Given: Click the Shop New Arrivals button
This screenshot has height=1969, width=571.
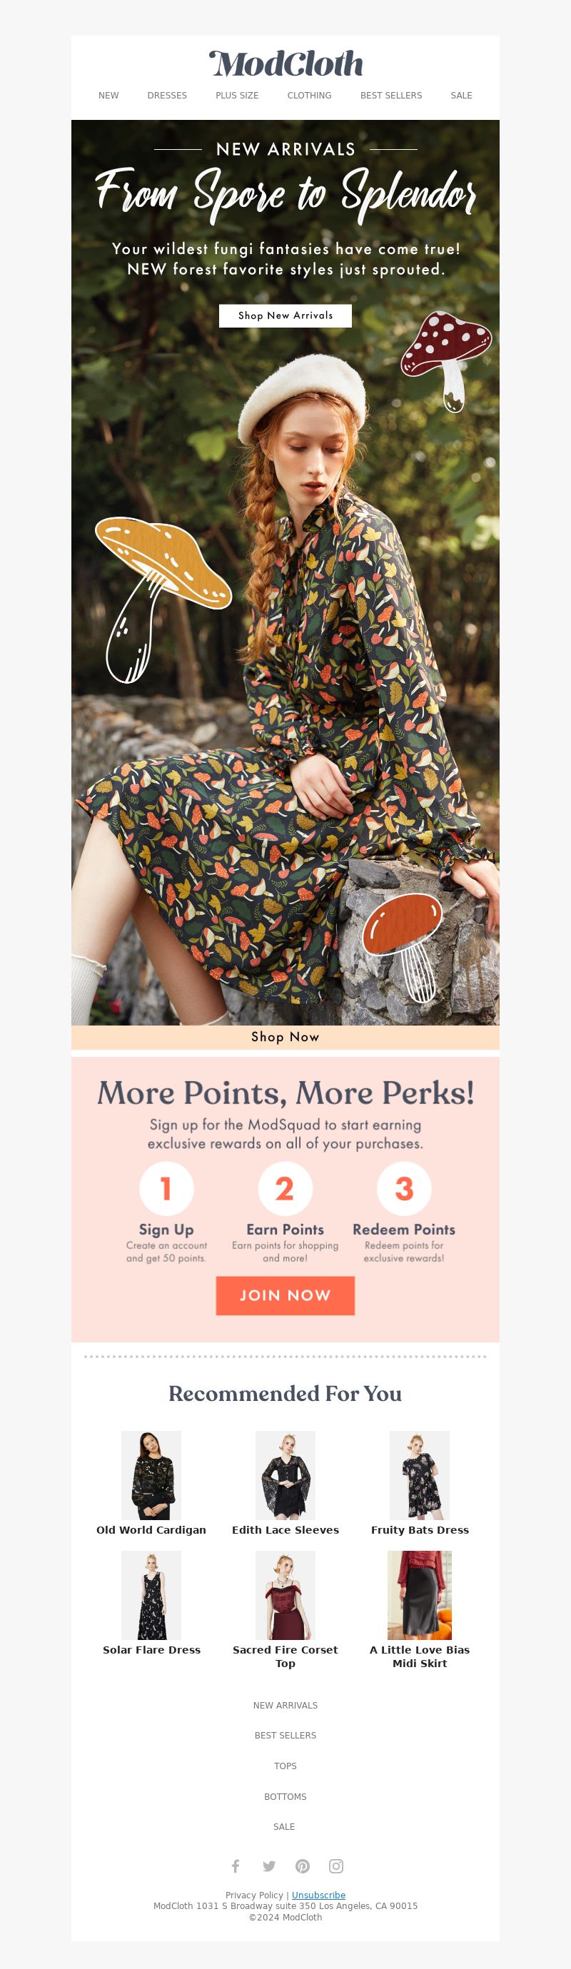Looking at the screenshot, I should point(285,315).
